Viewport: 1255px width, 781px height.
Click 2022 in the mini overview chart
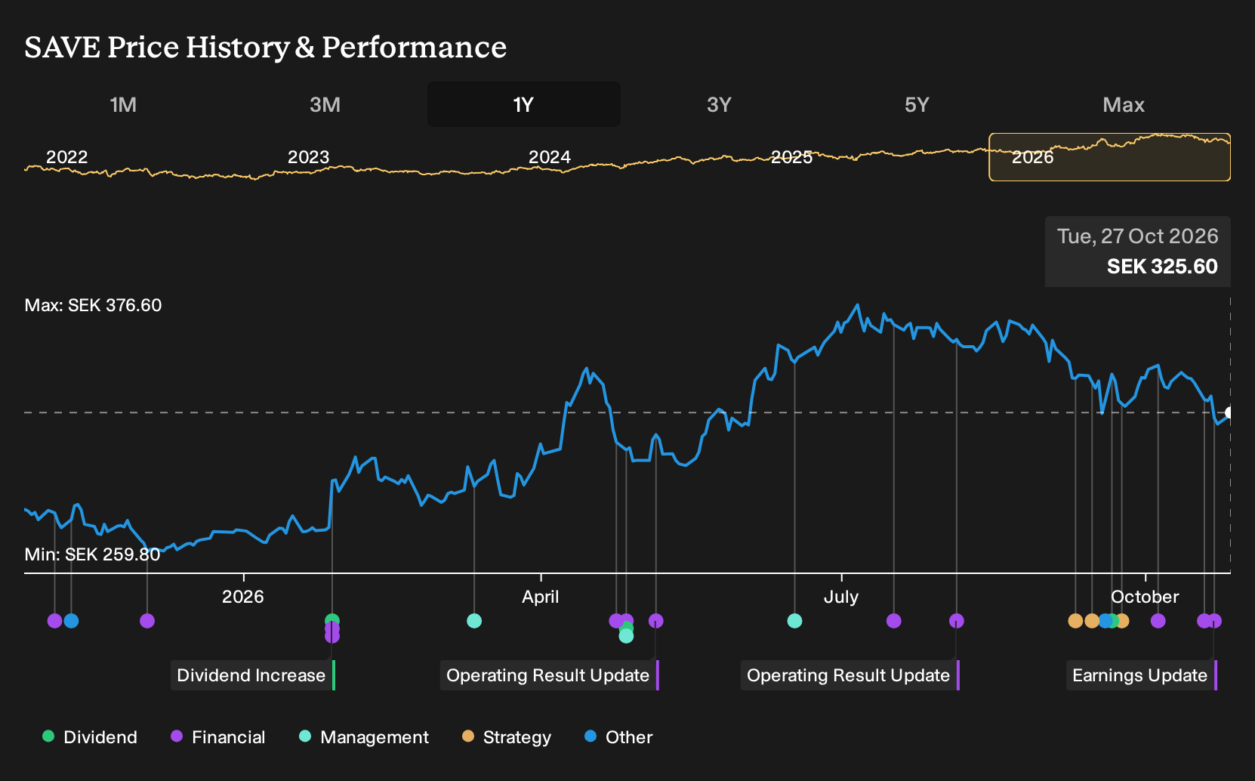(x=67, y=157)
